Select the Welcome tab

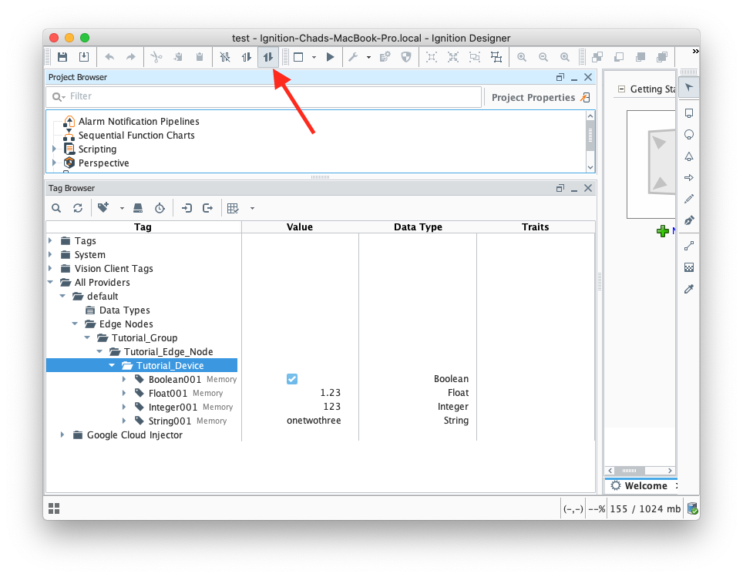pyautogui.click(x=638, y=486)
